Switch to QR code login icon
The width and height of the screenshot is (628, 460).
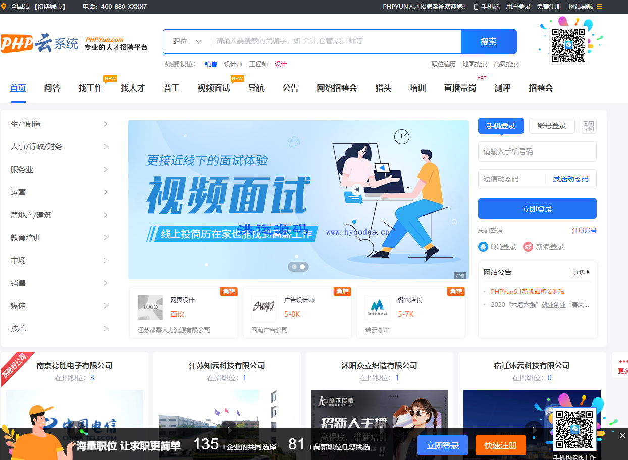point(589,126)
